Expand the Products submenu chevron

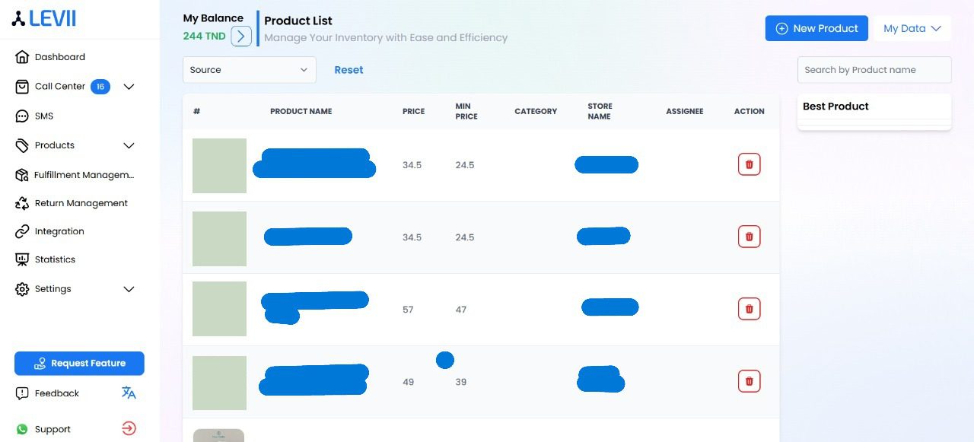click(x=129, y=145)
